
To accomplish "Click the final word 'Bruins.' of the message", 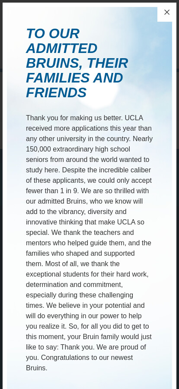I will [x=37, y=368].
